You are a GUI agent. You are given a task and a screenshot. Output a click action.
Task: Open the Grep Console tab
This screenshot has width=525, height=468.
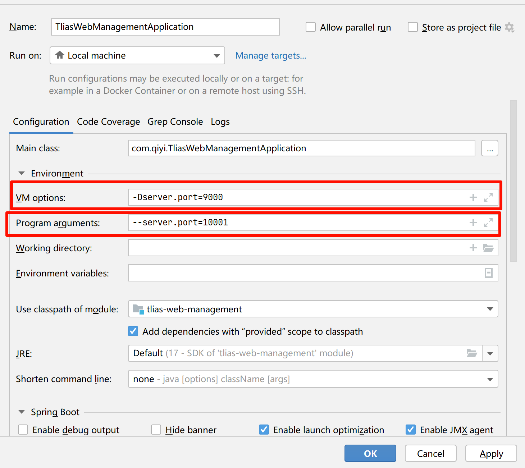point(175,121)
